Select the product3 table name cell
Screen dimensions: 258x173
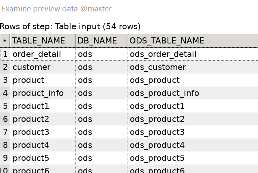pyautogui.click(x=31, y=132)
